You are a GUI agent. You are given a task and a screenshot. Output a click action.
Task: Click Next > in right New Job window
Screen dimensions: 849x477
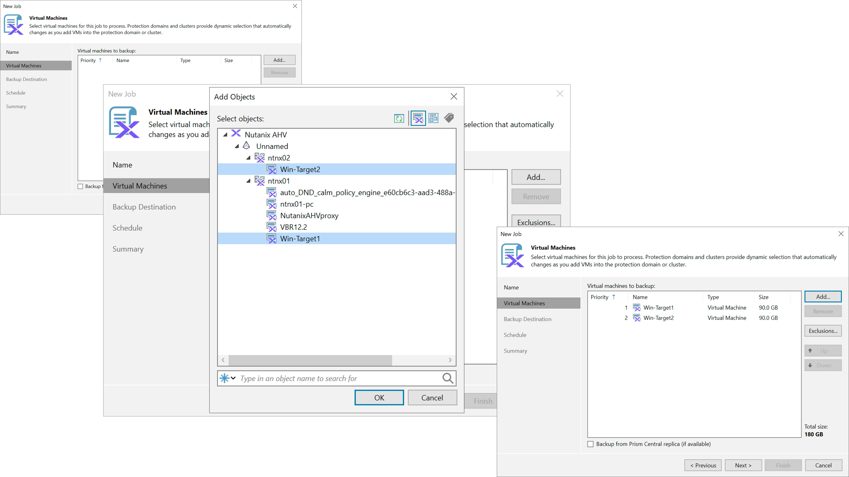point(743,465)
